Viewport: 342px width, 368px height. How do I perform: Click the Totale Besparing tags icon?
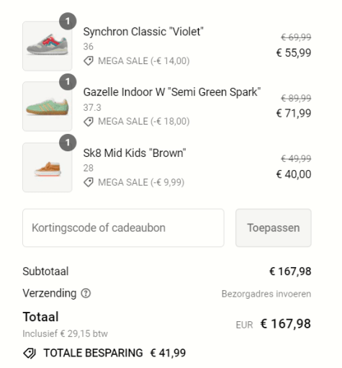pos(30,353)
